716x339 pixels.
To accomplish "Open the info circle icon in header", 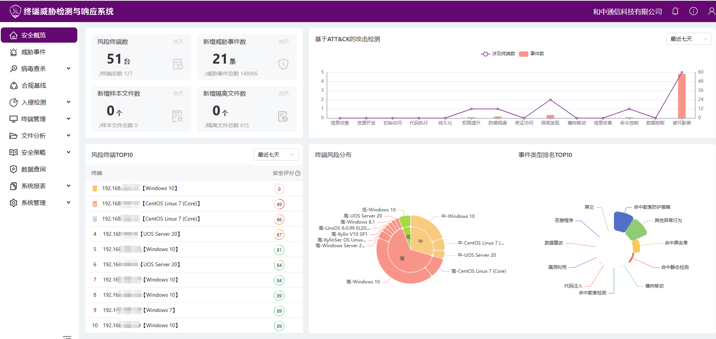I will [694, 11].
